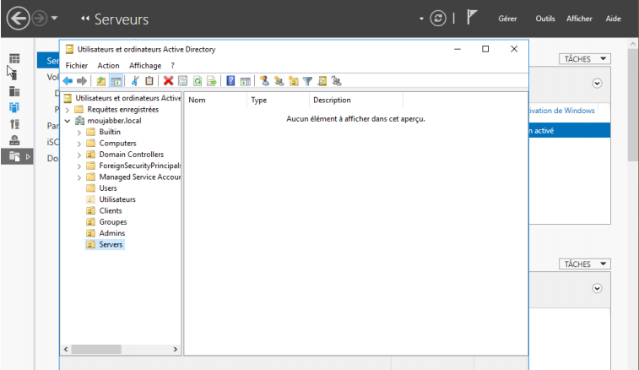Click the red Delete icon in toolbar
This screenshot has width=639, height=370.
tap(169, 81)
